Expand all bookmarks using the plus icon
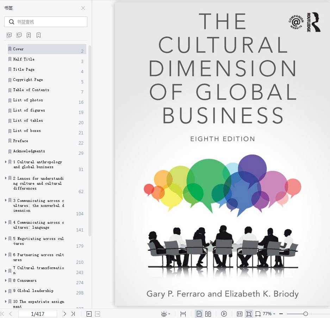Viewport: 330px width, 318px height. coord(9,35)
